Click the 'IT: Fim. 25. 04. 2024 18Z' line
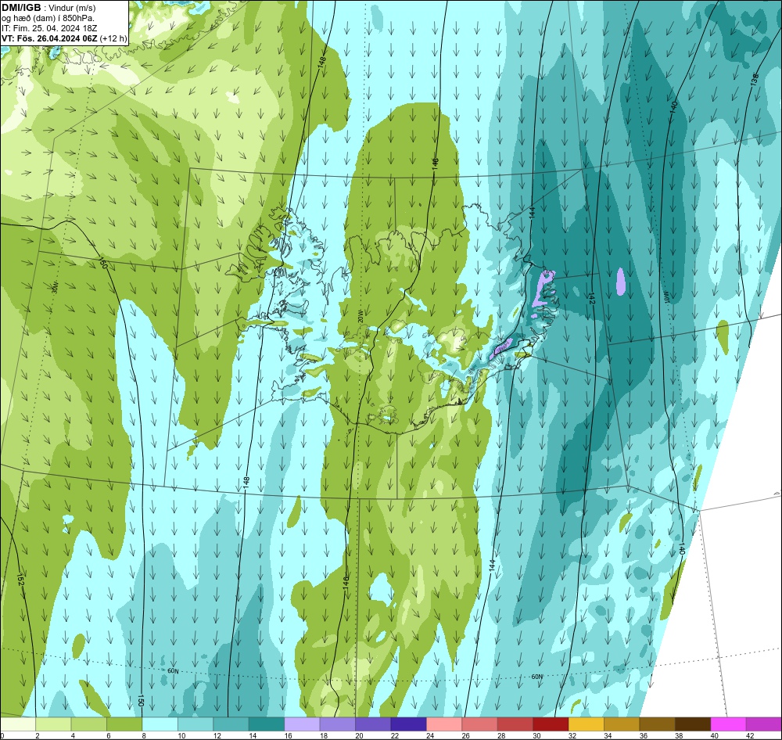 coord(49,28)
